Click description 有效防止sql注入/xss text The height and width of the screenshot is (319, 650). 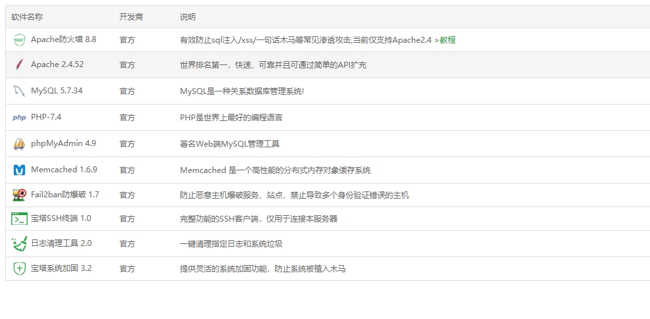pyautogui.click(x=305, y=39)
